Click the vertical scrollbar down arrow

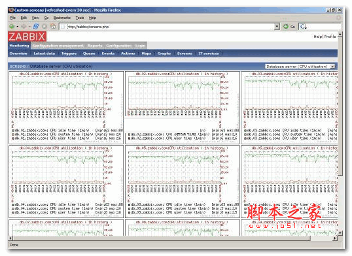coord(340,233)
